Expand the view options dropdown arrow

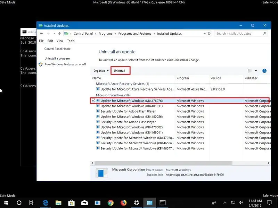pyautogui.click(x=256, y=71)
